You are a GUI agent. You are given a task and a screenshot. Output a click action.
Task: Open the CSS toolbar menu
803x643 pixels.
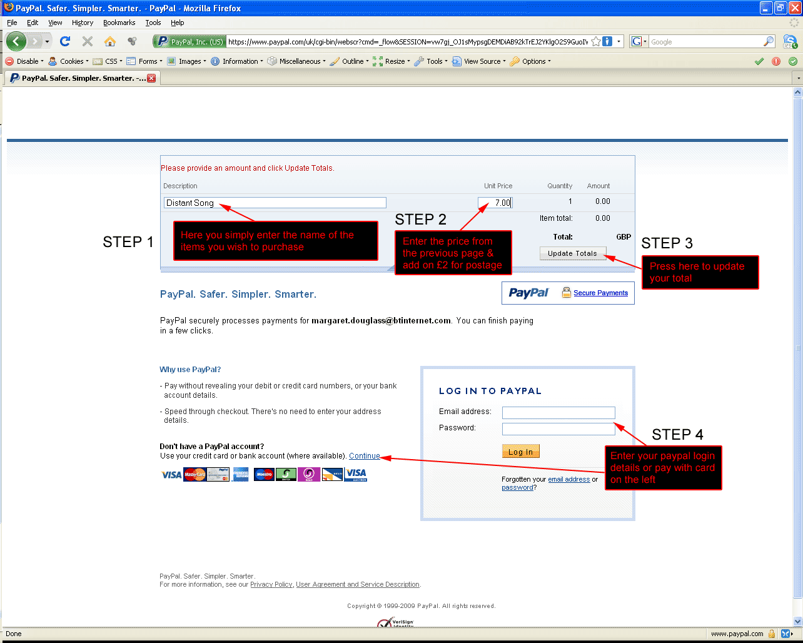point(108,61)
